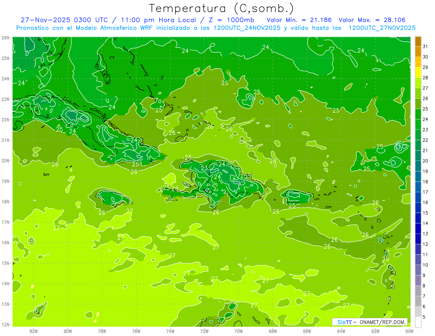435x336 pixels.
Task: Click the legend label 13
Action: tap(426, 234)
